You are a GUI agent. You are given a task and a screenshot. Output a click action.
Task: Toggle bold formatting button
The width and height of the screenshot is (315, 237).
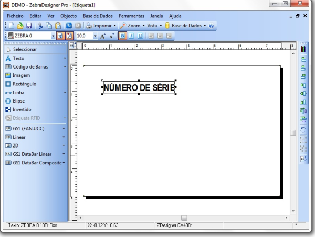[122, 36]
